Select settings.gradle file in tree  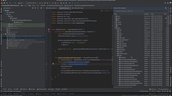13,46
